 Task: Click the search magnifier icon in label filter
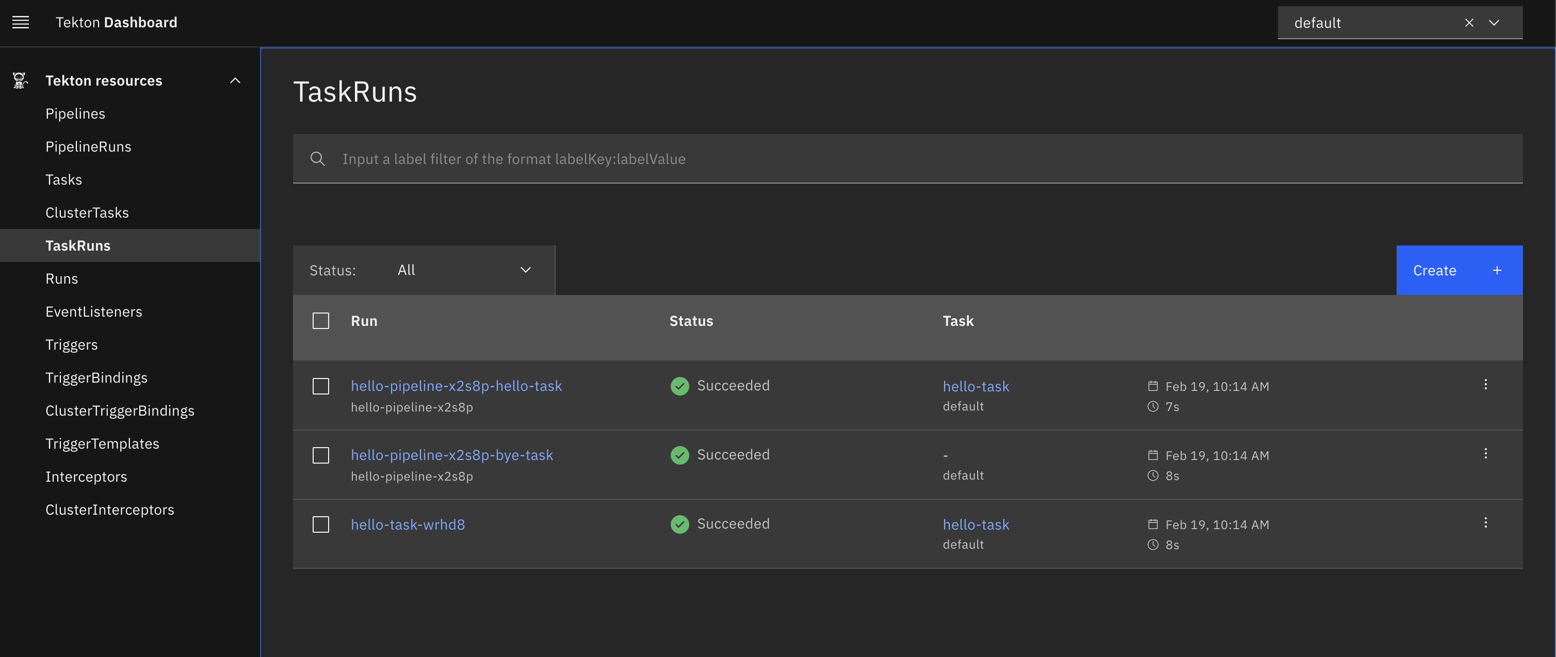(318, 159)
